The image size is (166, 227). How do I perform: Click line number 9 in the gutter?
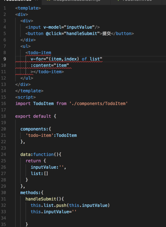5,59
